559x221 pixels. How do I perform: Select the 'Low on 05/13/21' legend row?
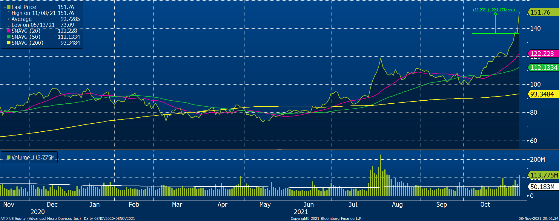coord(43,25)
